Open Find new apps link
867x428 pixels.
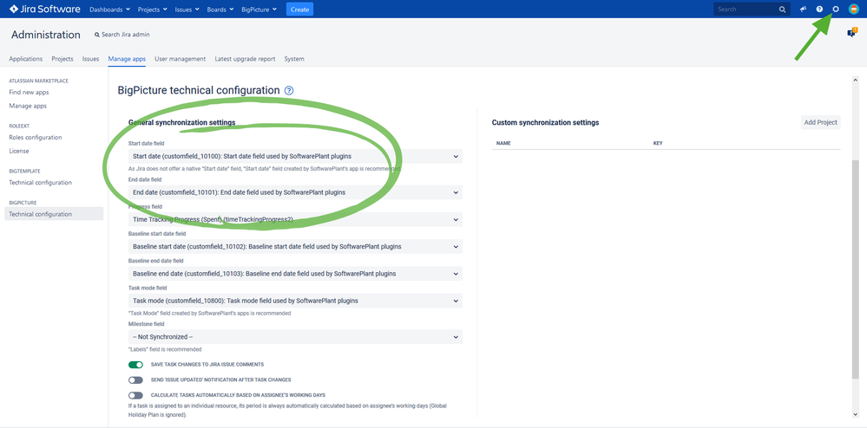pyautogui.click(x=29, y=92)
